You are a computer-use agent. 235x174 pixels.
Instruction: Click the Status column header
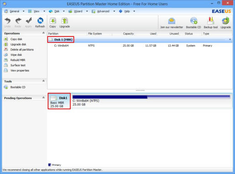(189, 34)
